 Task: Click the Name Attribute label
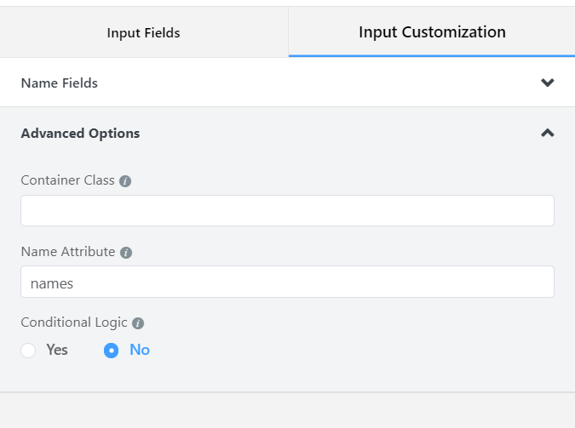pos(68,252)
